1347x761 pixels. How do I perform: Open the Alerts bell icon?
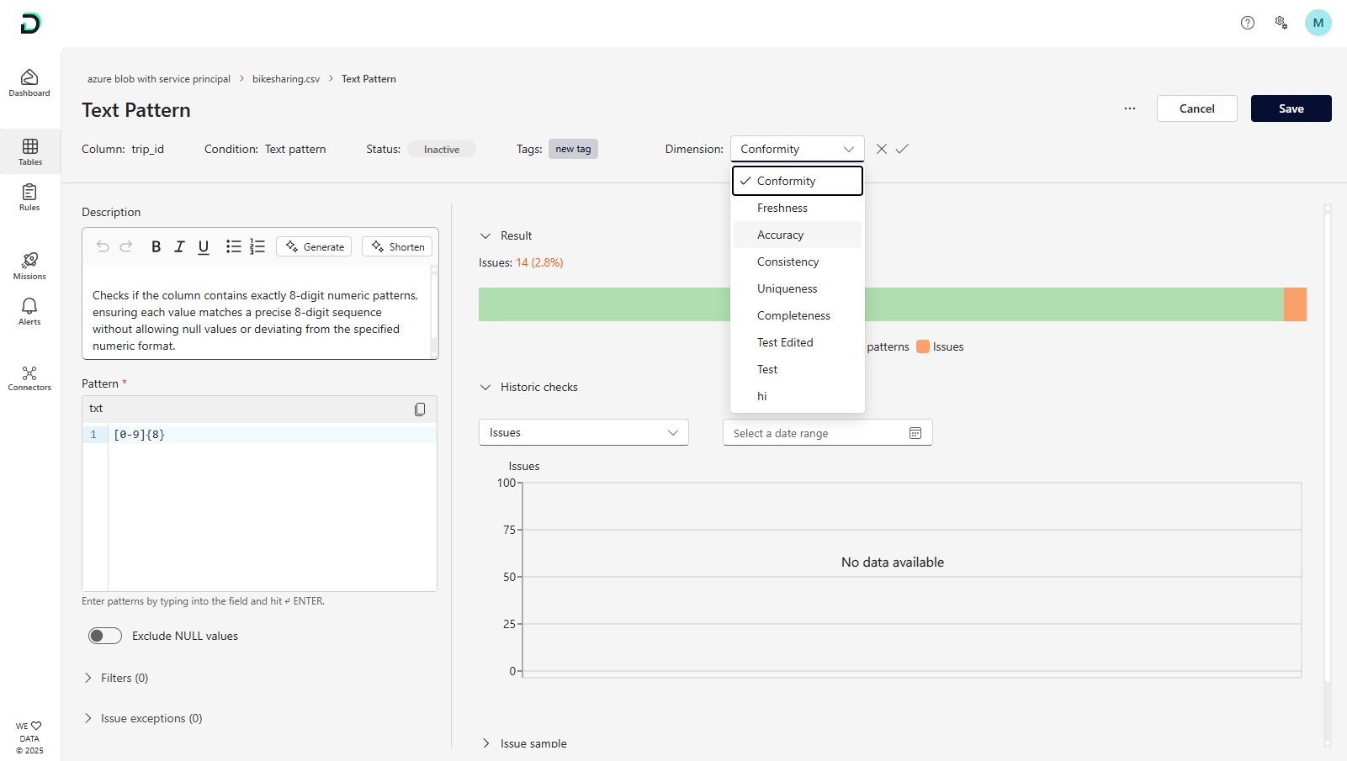click(29, 310)
